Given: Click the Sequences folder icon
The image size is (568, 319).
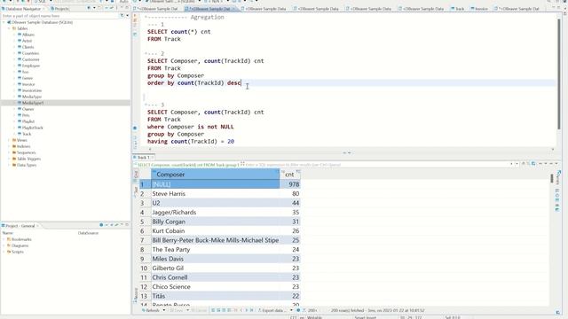Looking at the screenshot, I should click(14, 152).
